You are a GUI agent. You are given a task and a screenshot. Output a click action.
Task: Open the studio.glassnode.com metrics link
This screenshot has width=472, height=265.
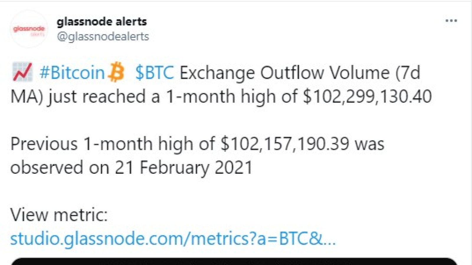pos(173,238)
